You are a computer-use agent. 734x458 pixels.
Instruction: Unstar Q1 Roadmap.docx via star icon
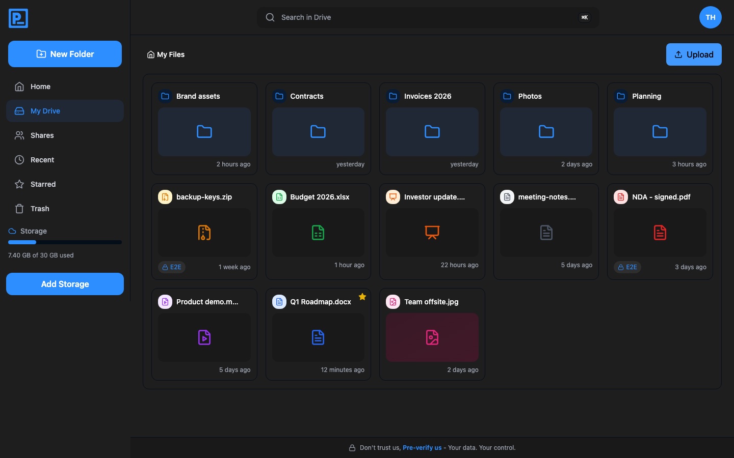(x=362, y=297)
